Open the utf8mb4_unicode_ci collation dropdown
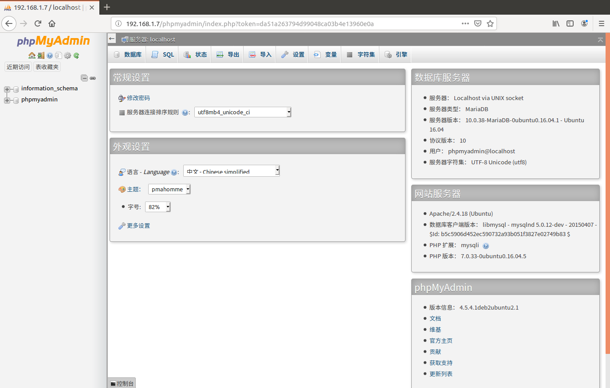 coord(243,112)
